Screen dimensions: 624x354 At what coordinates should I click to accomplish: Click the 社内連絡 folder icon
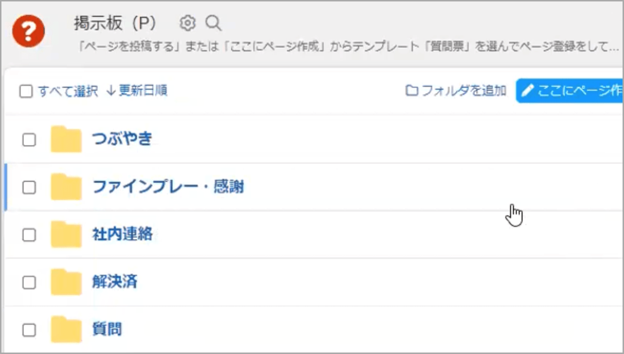coord(66,234)
